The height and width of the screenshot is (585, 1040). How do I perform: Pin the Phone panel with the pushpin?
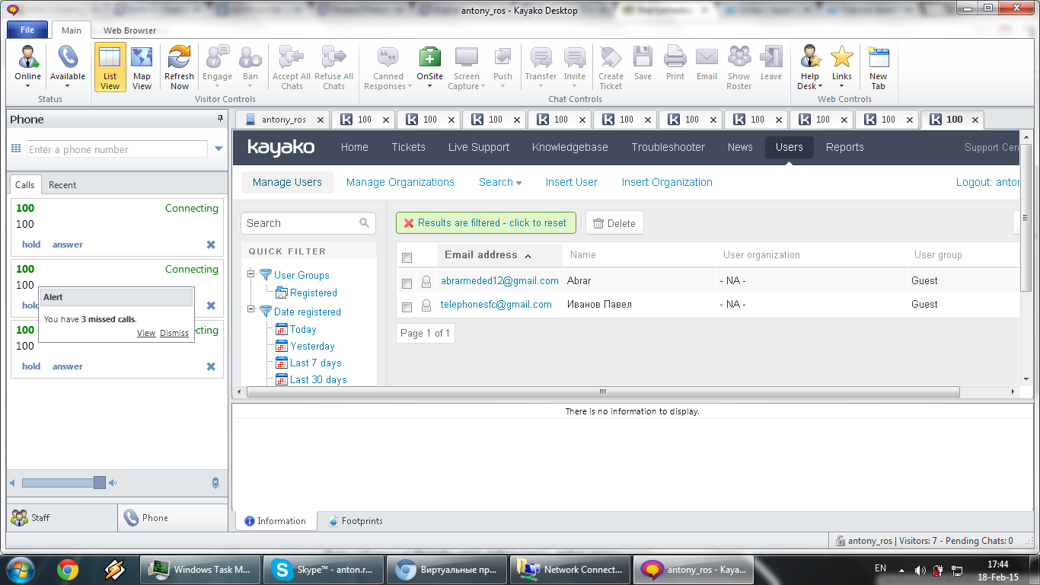click(220, 119)
